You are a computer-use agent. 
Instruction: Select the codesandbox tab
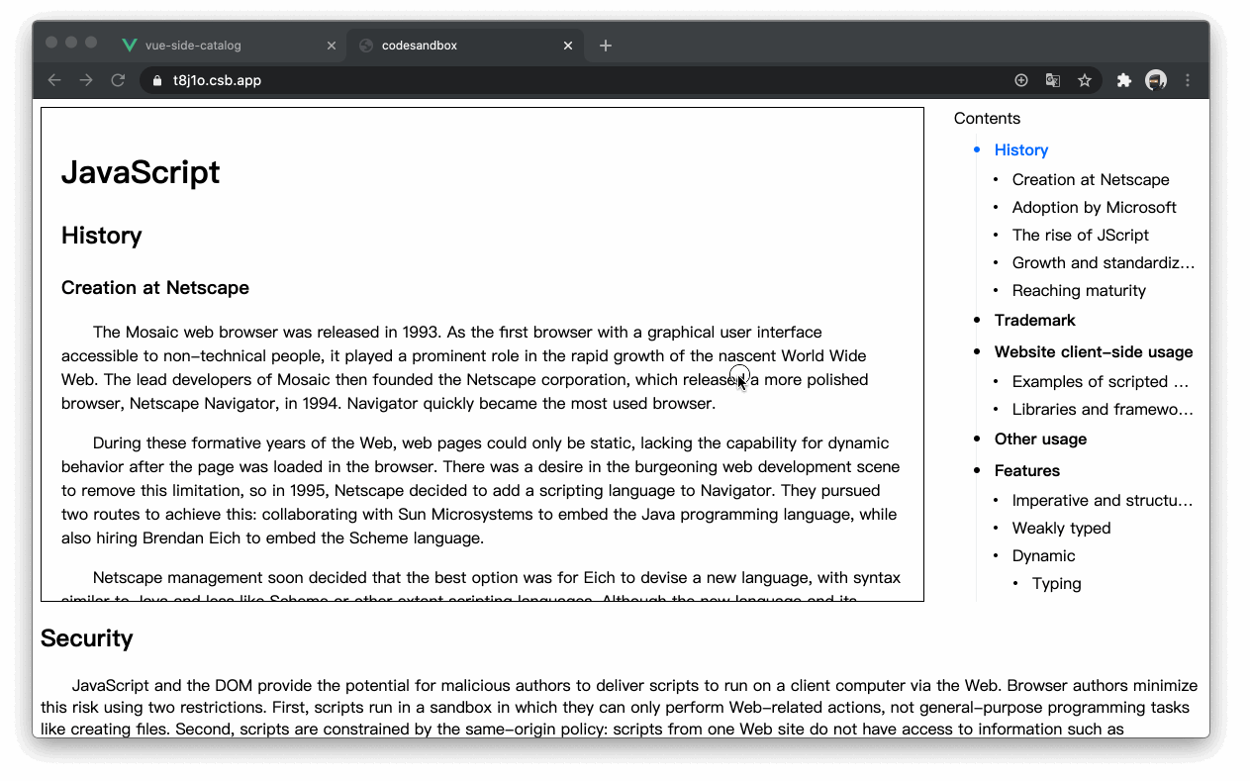click(465, 46)
